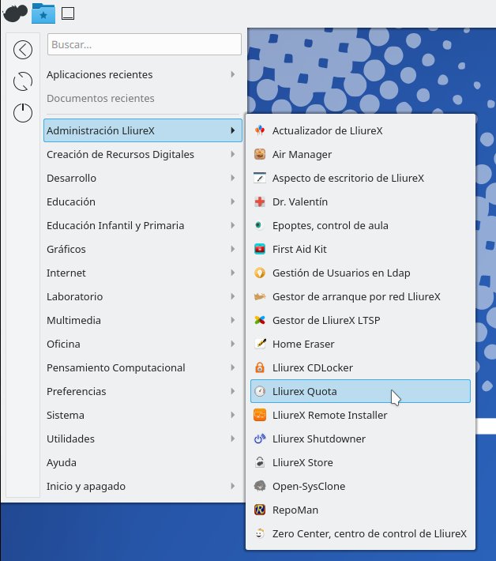Click the Aspecto de escritorio de LliureX icon
496x561 pixels.
click(x=260, y=178)
